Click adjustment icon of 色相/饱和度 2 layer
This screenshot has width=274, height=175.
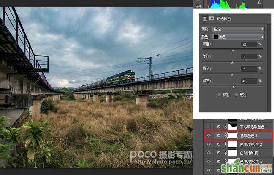coord(218,144)
